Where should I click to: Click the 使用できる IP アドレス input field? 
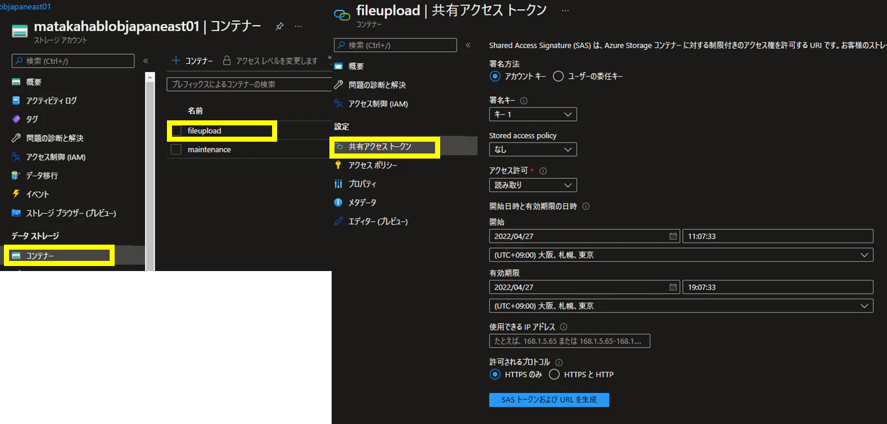point(569,341)
